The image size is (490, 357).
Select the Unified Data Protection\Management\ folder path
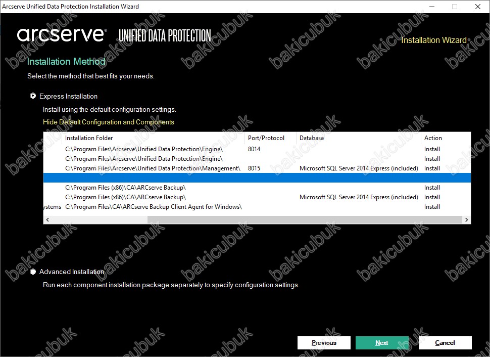tap(153, 168)
